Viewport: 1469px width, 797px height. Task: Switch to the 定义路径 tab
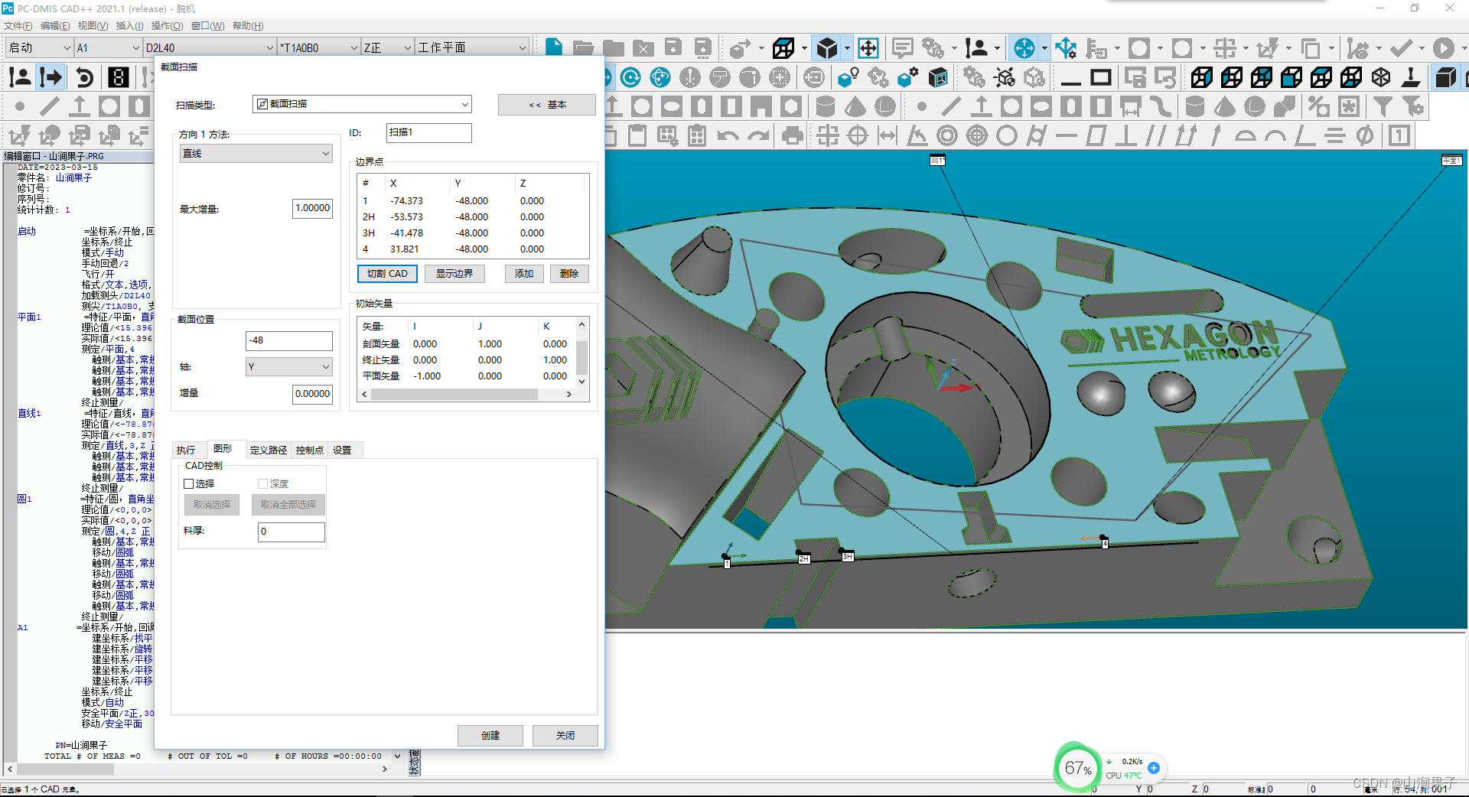(269, 451)
